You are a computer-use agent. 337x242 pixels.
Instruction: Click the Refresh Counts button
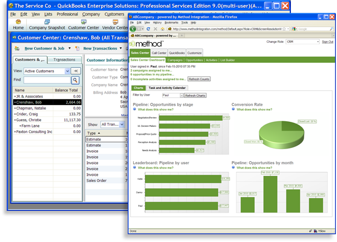199,79
